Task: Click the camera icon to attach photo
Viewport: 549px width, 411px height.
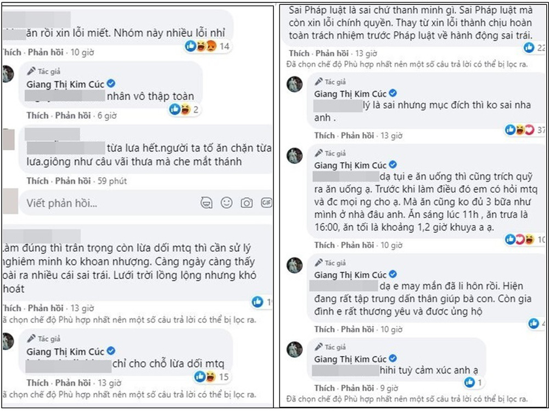Action: click(247, 203)
